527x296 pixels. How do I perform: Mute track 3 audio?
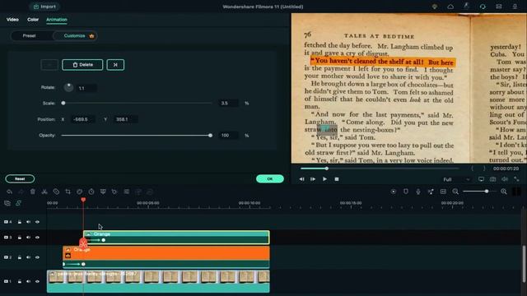pos(29,238)
